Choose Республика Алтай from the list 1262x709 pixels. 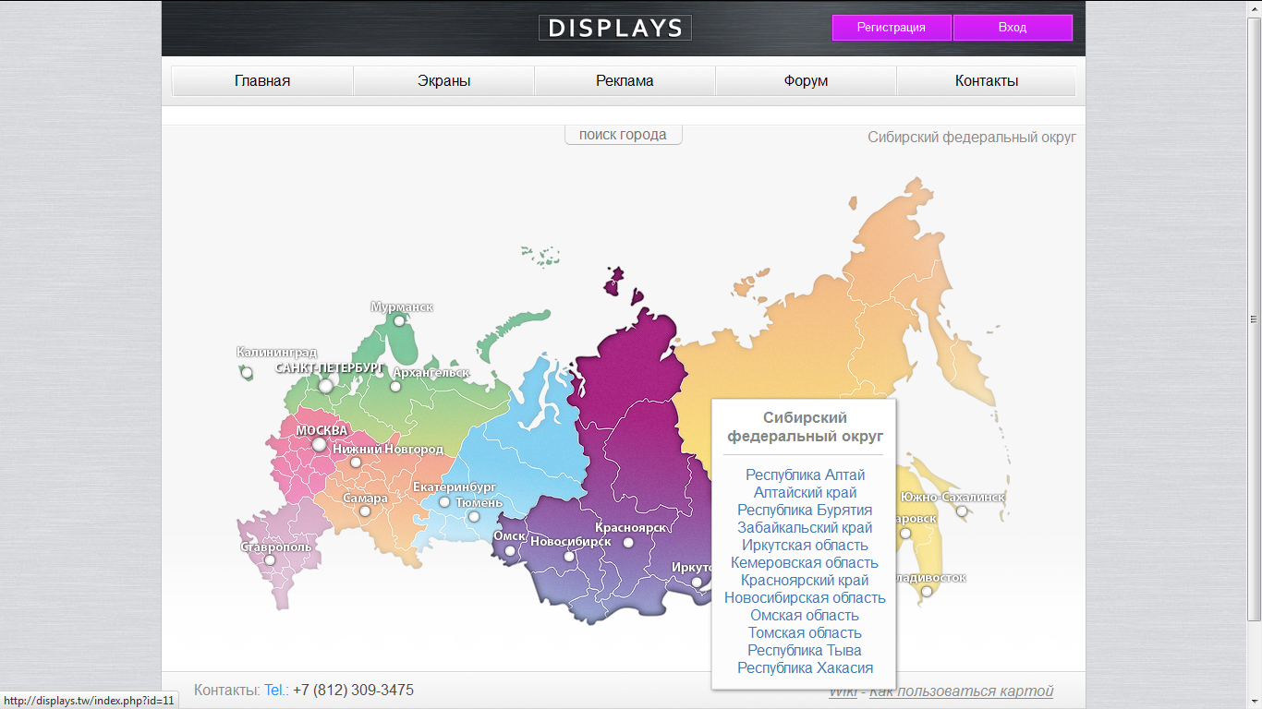[x=806, y=475]
